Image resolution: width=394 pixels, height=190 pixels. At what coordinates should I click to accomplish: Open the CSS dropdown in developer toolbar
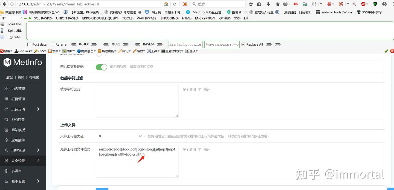40,51
